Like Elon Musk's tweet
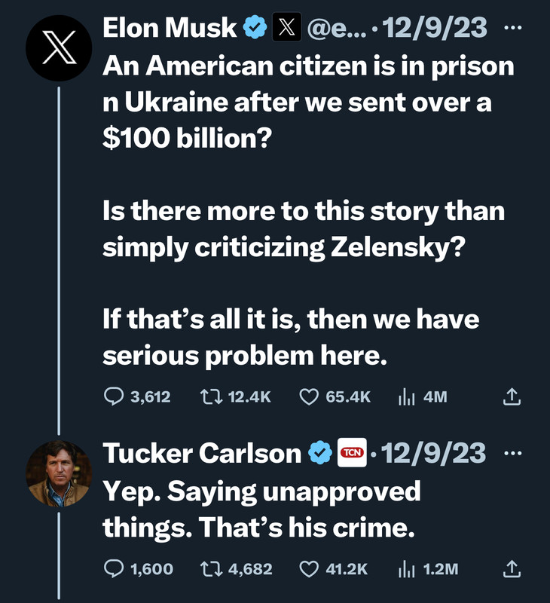The image size is (550, 603). (309, 396)
